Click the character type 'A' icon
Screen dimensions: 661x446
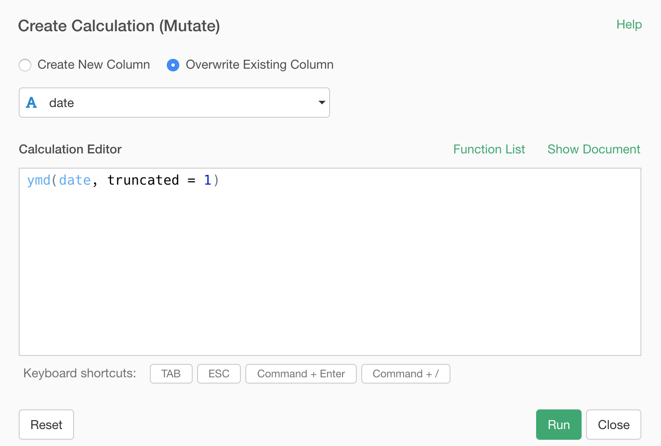(31, 103)
